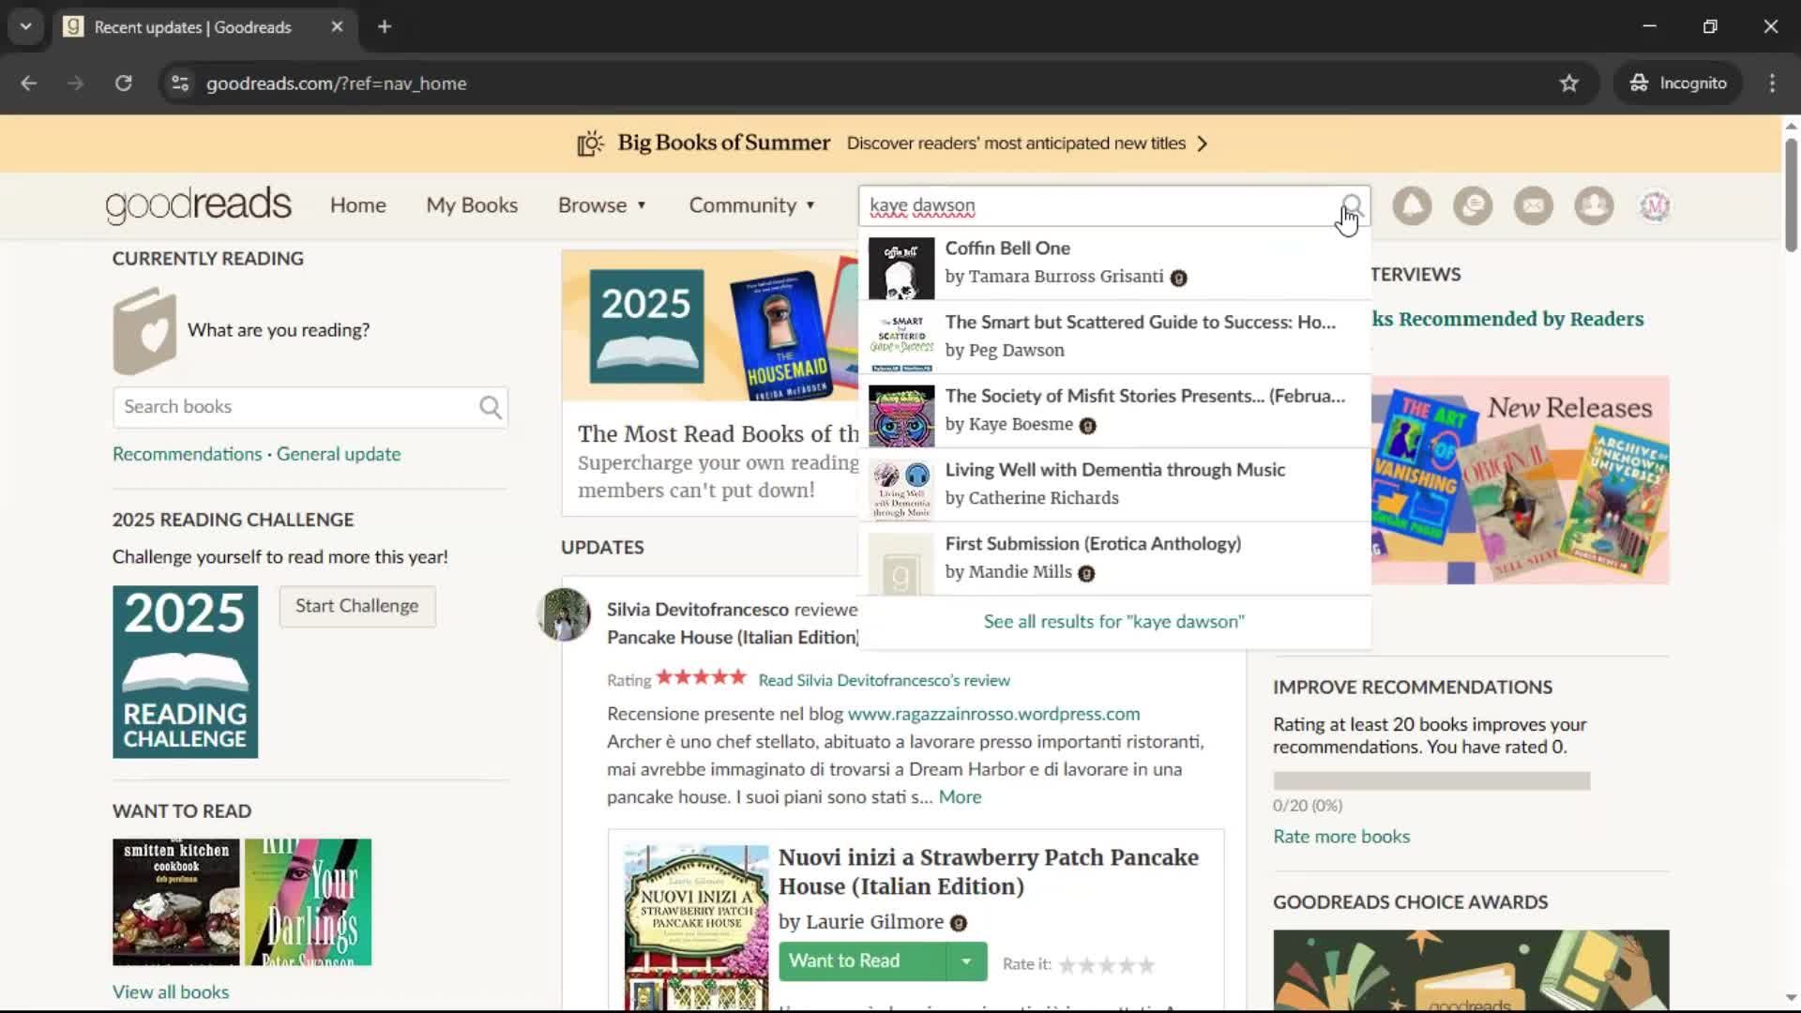Click the green Want to Read button

[862, 961]
